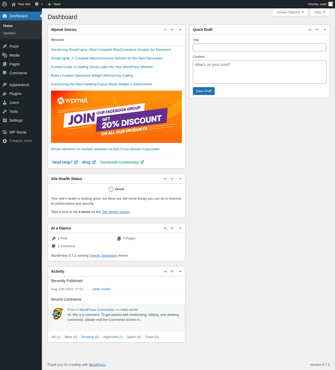Screen dimensions: 335x370
Task: Click the Media icon in sidebar
Action: point(5,55)
